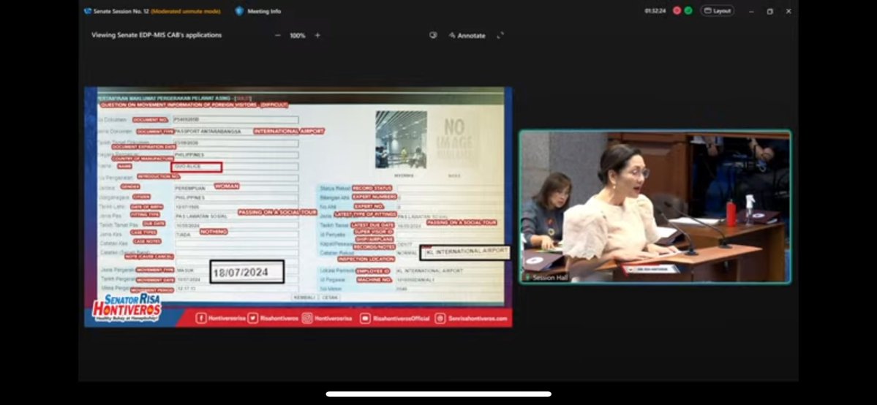Close the Webex meeting window
The height and width of the screenshot is (405, 877).
788,11
